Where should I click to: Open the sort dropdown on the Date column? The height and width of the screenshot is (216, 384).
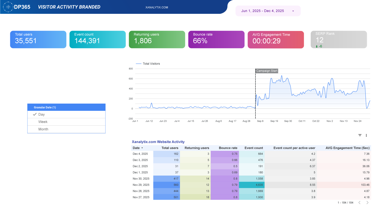coord(142,148)
